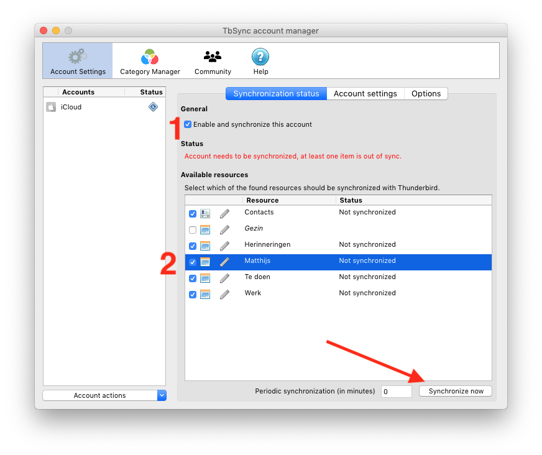Image resolution: width=542 pixels, height=455 pixels.
Task: Click the pencil icon for Contacts
Action: point(224,213)
